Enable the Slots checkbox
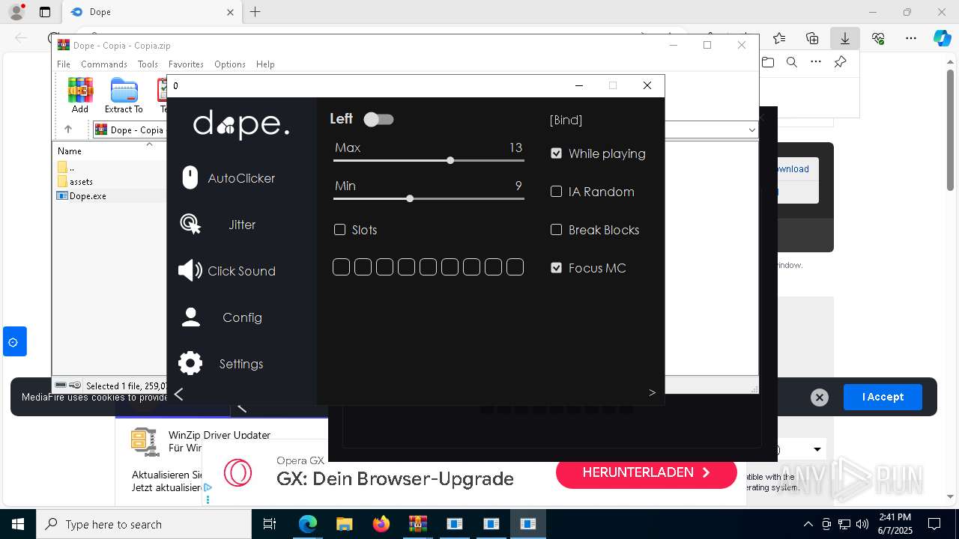This screenshot has height=539, width=959. click(339, 230)
